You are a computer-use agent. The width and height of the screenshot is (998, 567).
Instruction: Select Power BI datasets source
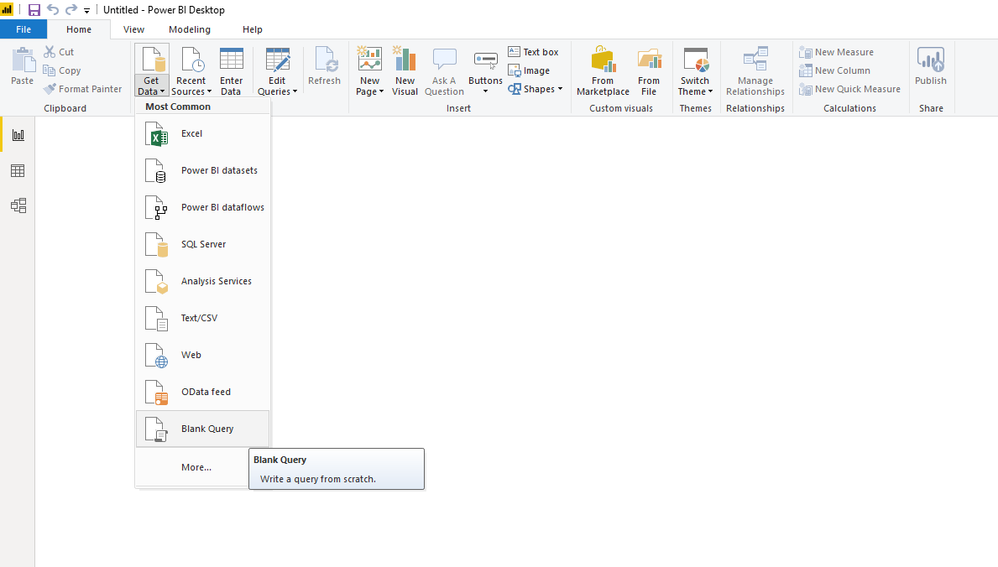tap(202, 170)
